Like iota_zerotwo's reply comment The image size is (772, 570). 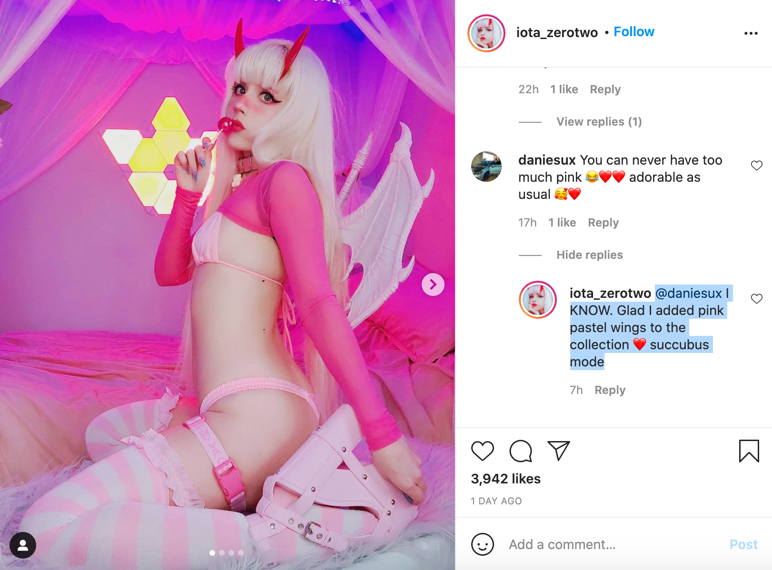[x=756, y=299]
